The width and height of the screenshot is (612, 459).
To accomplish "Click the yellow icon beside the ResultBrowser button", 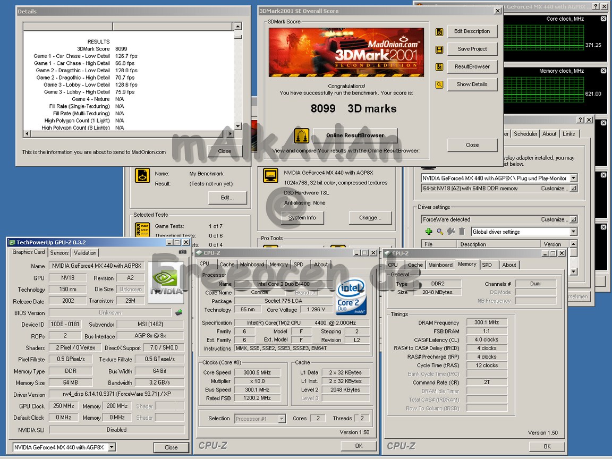I will coord(439,67).
